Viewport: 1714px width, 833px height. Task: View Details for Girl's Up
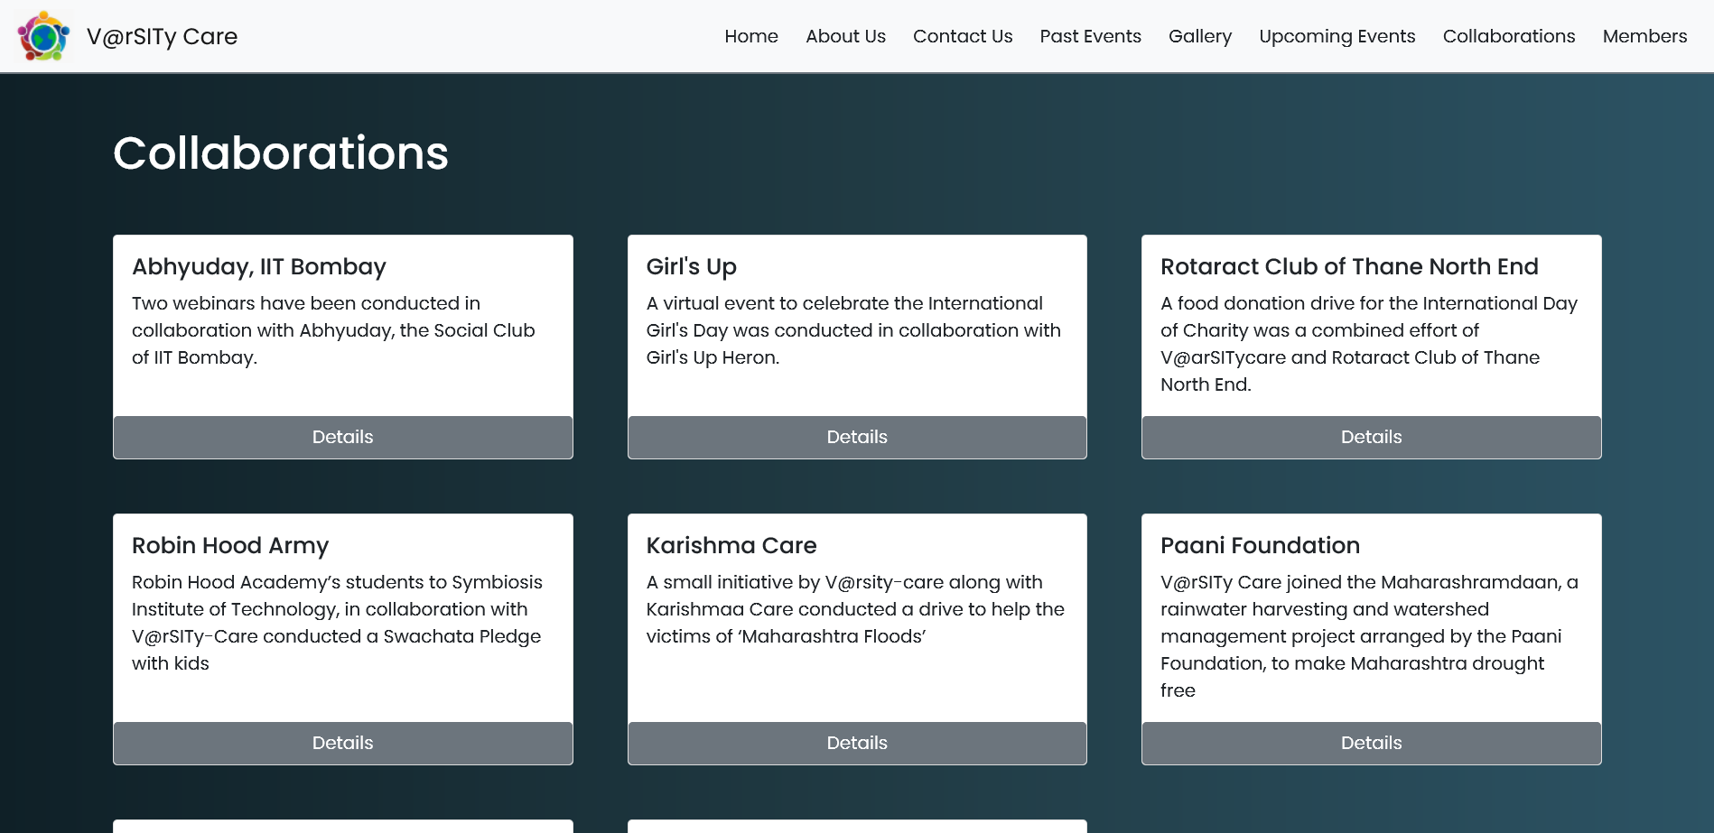857,437
